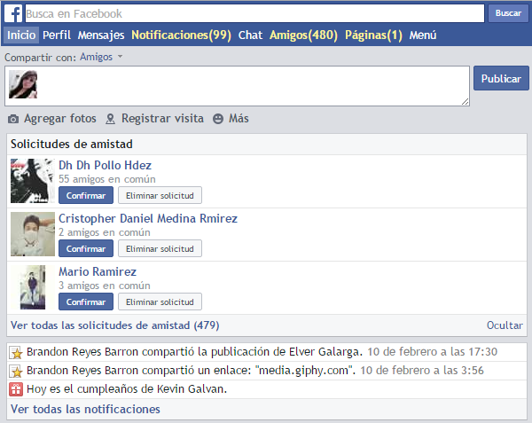
Task: Open Notificaciones(99)
Action: 181,35
